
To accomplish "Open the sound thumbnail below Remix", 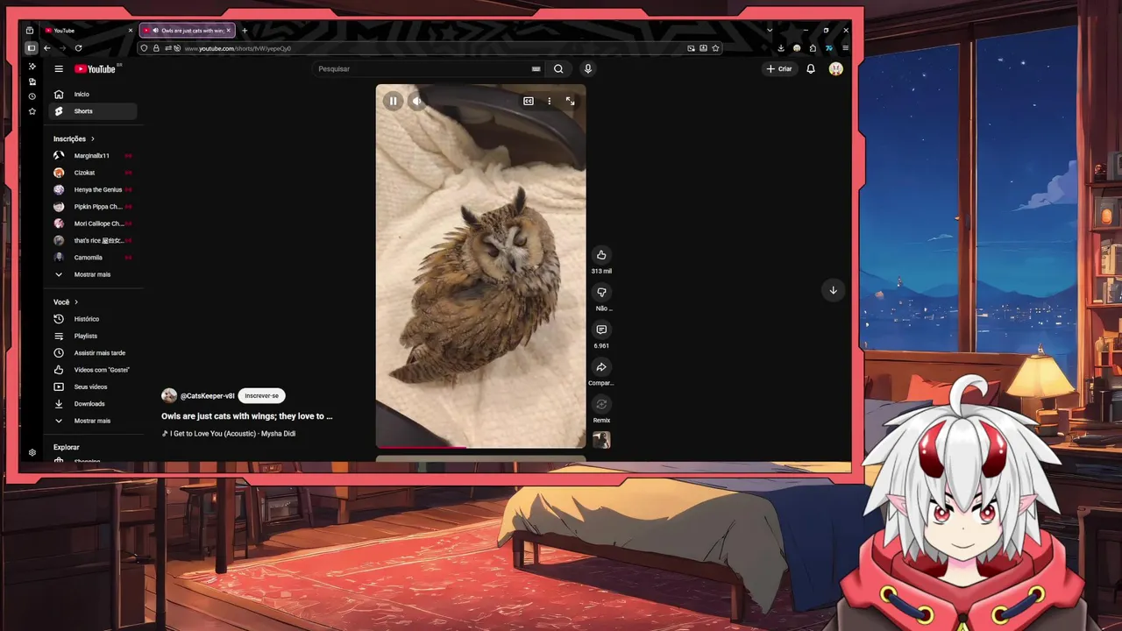I will coord(601,440).
